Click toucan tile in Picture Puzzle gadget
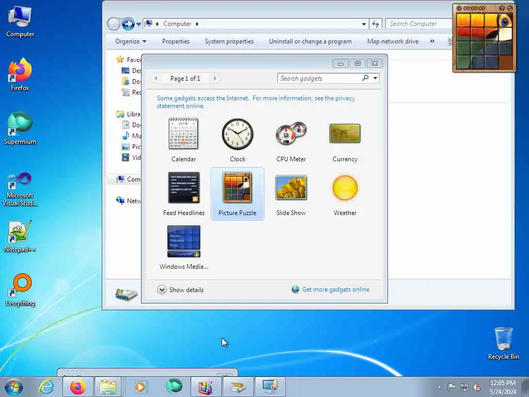The height and width of the screenshot is (397, 529). pos(505,21)
